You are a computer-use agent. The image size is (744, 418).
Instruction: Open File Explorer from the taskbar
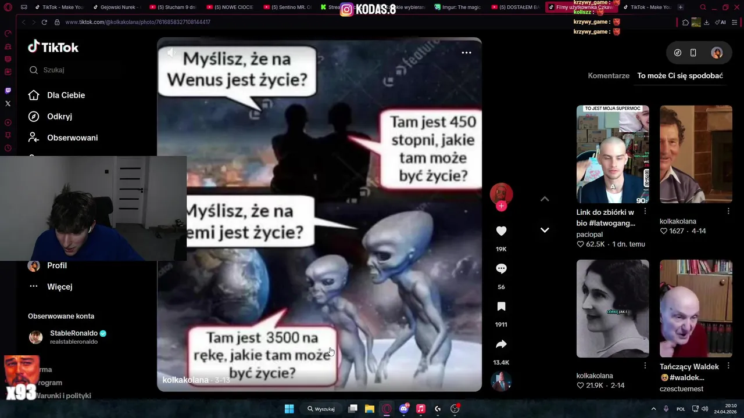coord(369,409)
